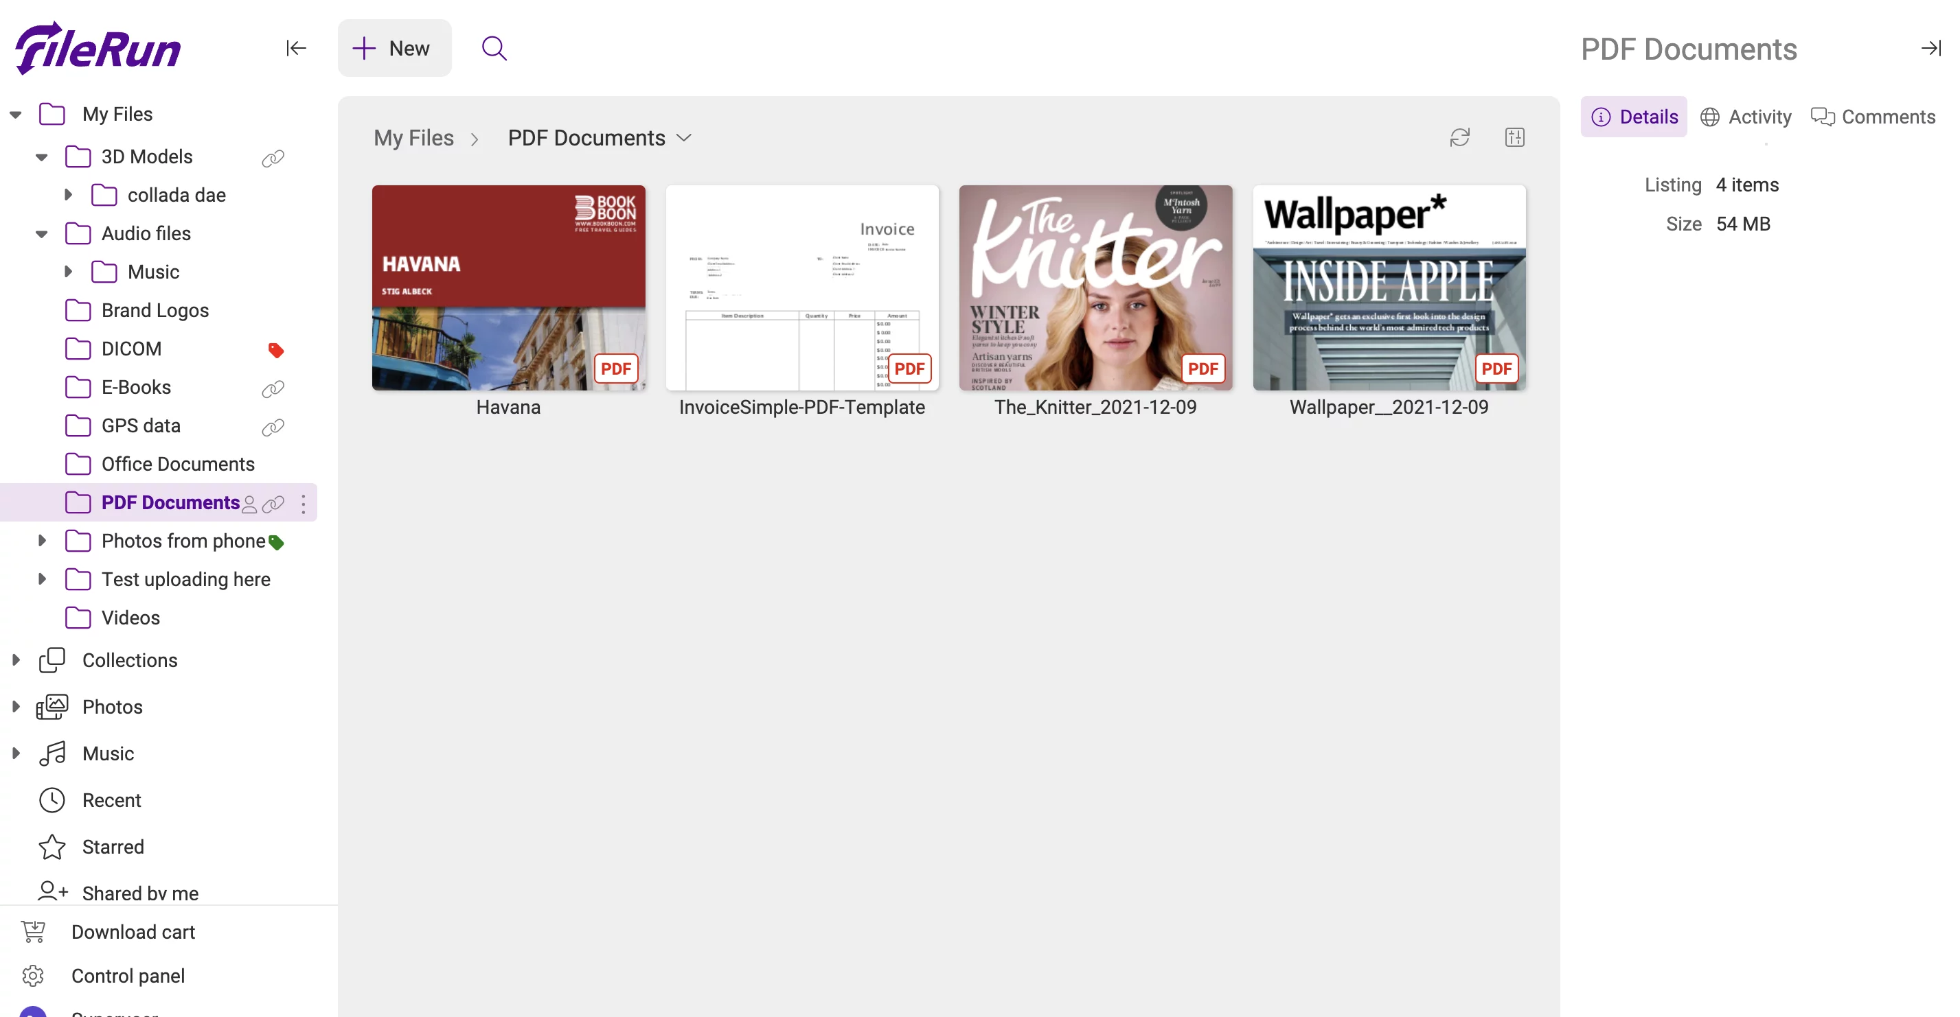Click the link icon next to E-Books
Image resolution: width=1960 pixels, height=1017 pixels.
pyautogui.click(x=273, y=388)
